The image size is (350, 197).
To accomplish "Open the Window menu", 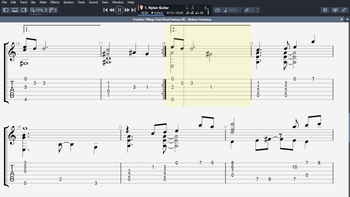I will 118,2.
